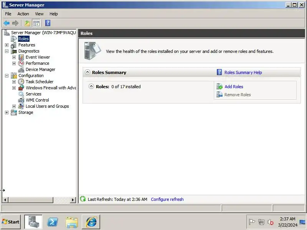Viewport: 307px width, 230px height.
Task: Open the Action menu
Action: 23,14
